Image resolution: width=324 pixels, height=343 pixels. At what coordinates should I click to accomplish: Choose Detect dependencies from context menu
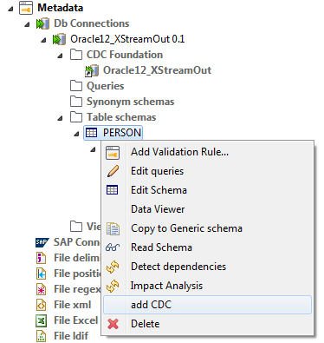coord(207,267)
